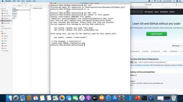This screenshot has width=183, height=102.
Task: Open Reminders icon in the Dock
Action: click(49, 98)
